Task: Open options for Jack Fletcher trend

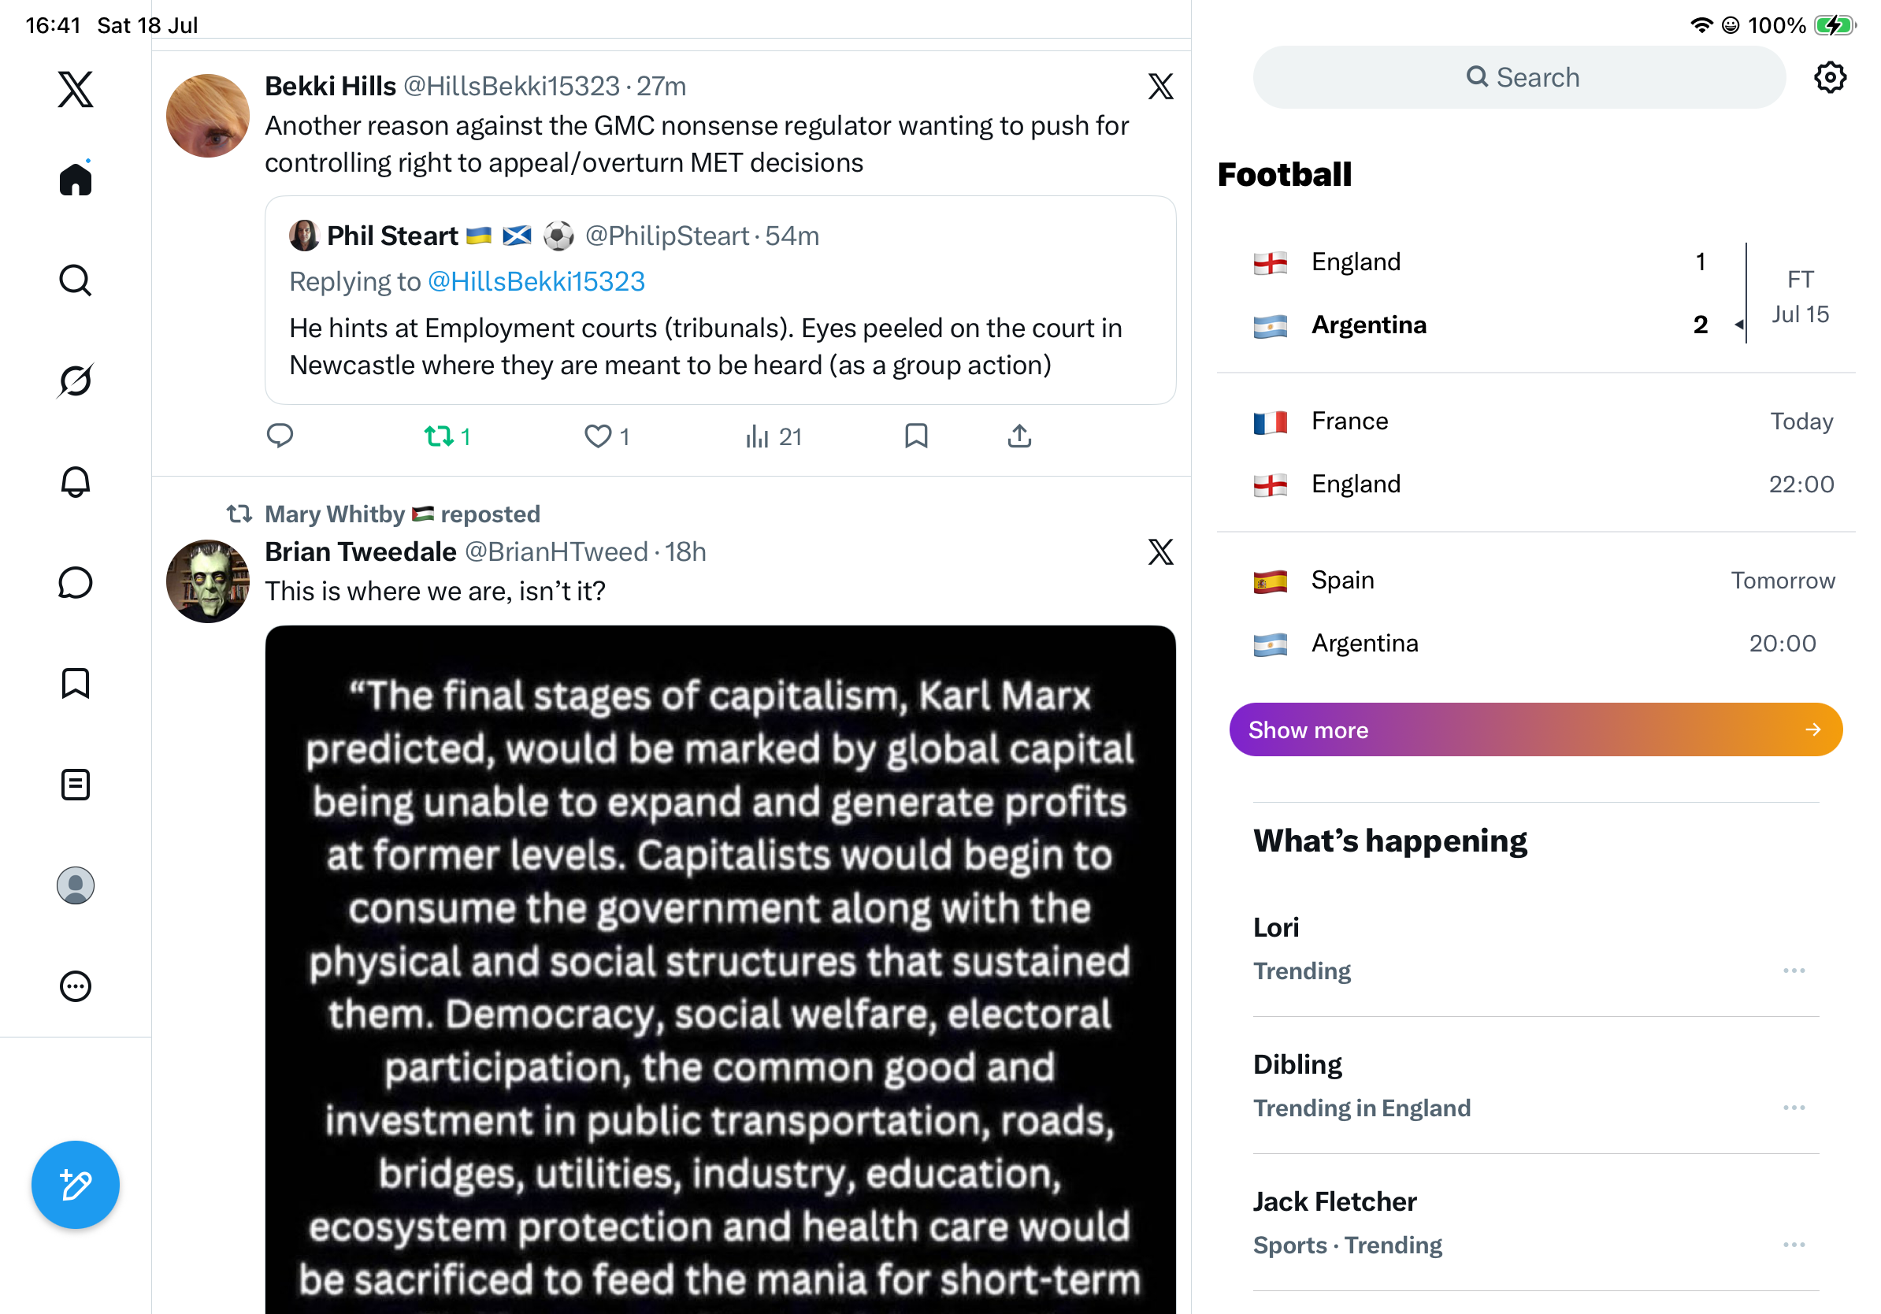Action: [x=1794, y=1245]
